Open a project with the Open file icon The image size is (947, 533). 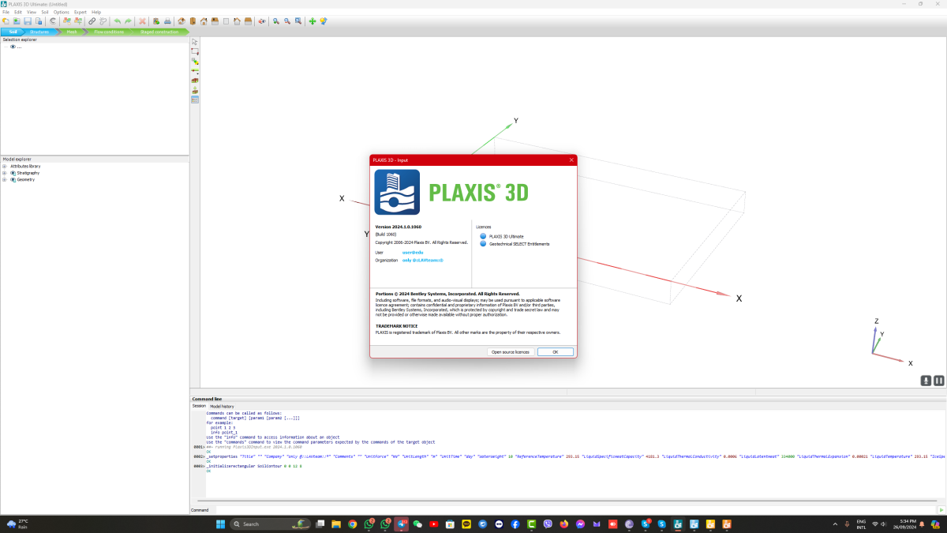[x=17, y=21]
